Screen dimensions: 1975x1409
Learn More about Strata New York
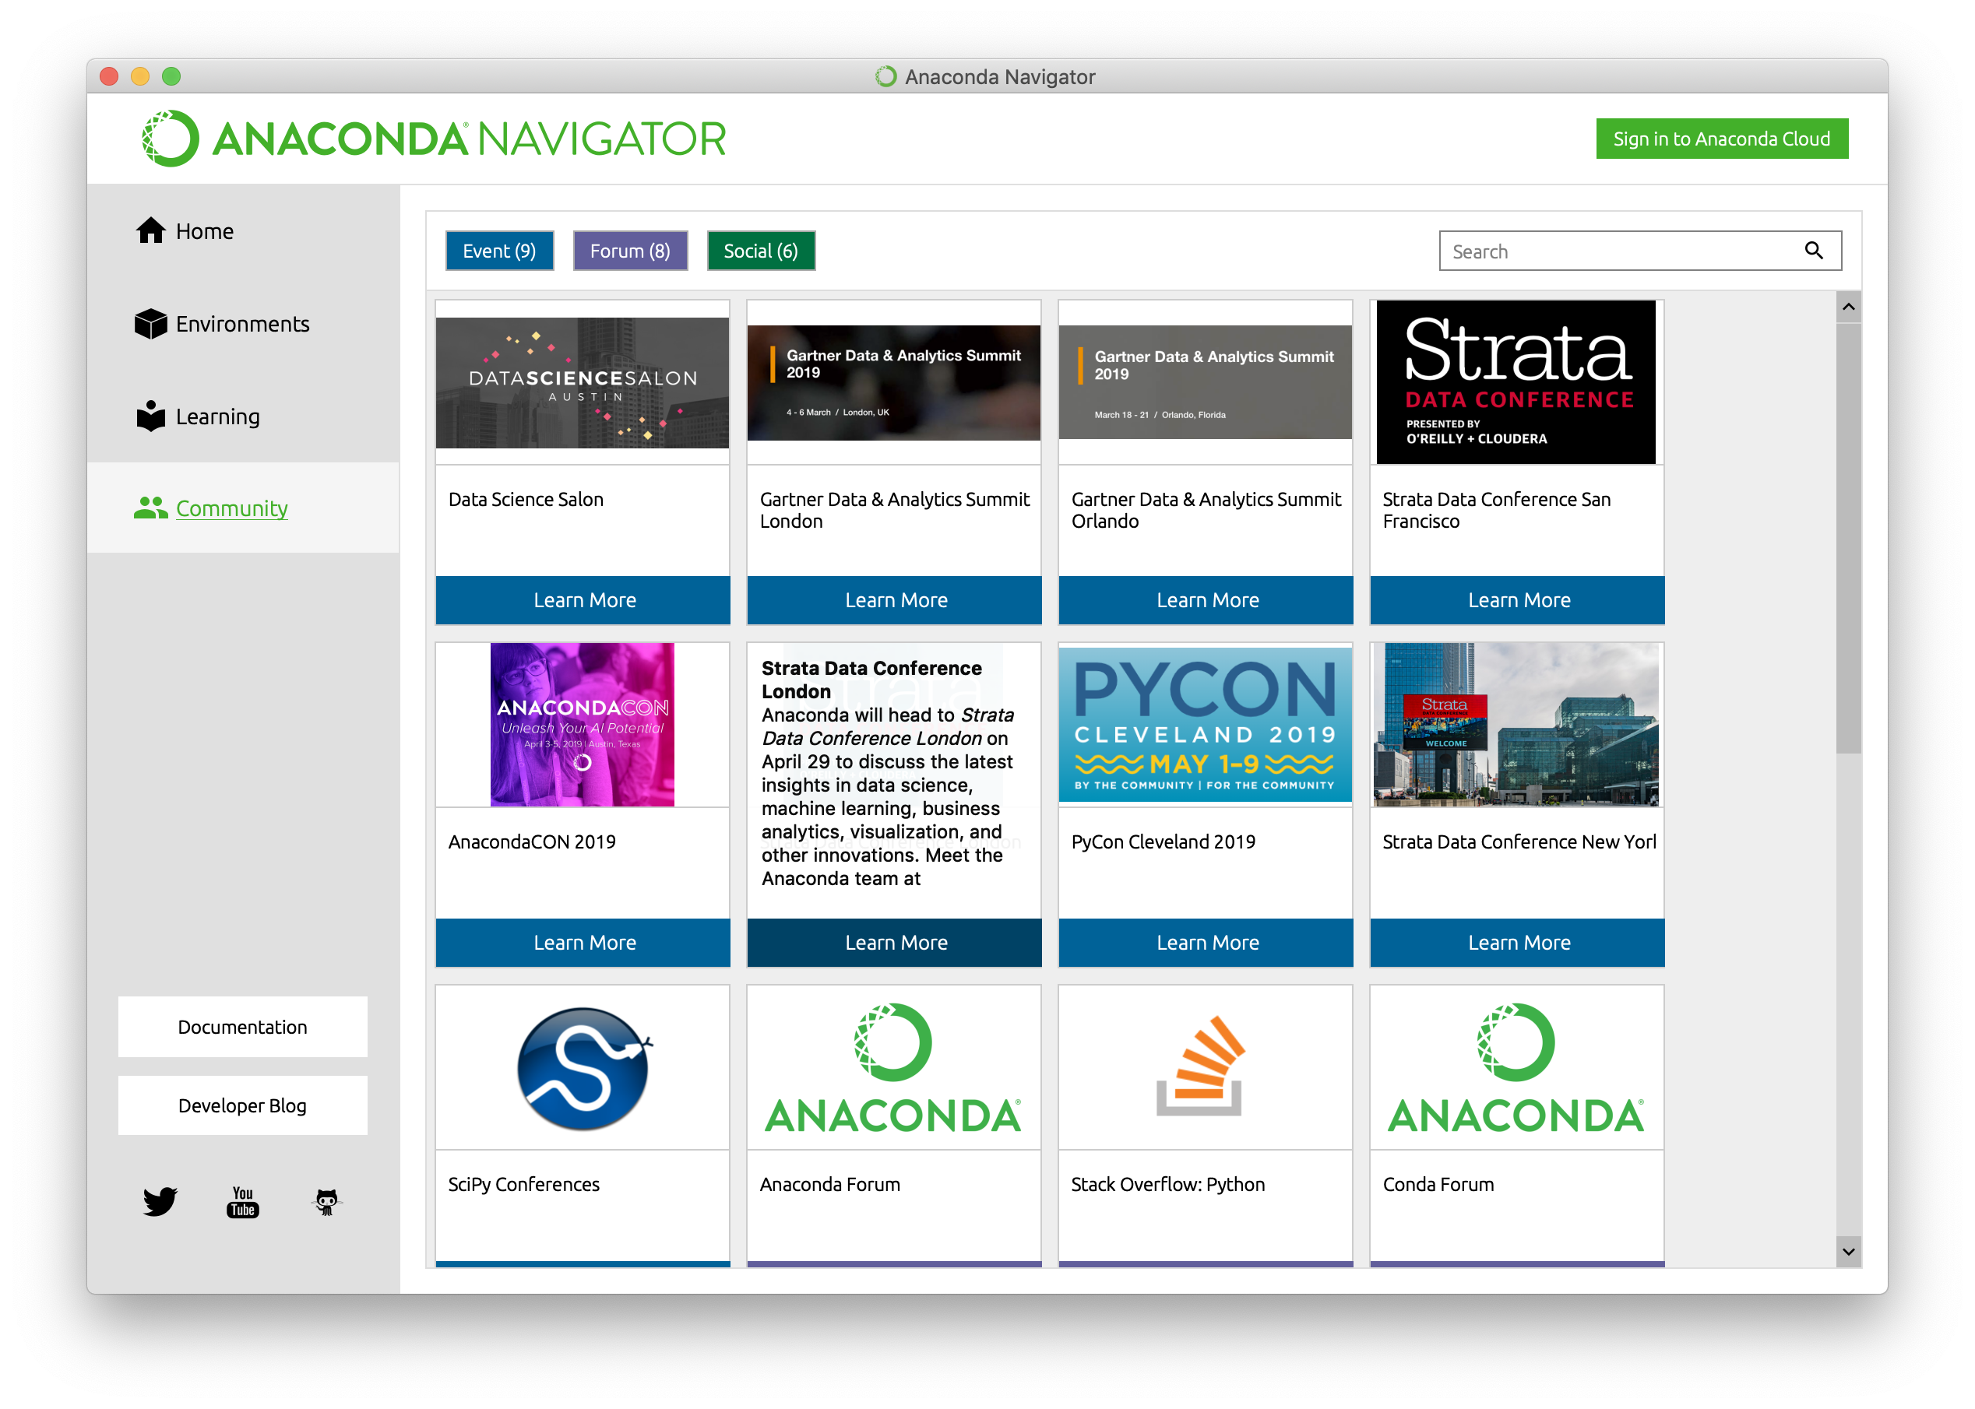click(1518, 942)
